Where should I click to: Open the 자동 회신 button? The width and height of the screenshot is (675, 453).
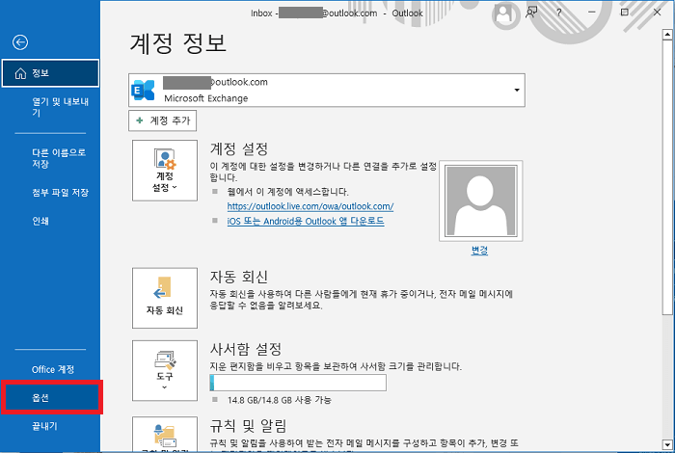point(165,298)
